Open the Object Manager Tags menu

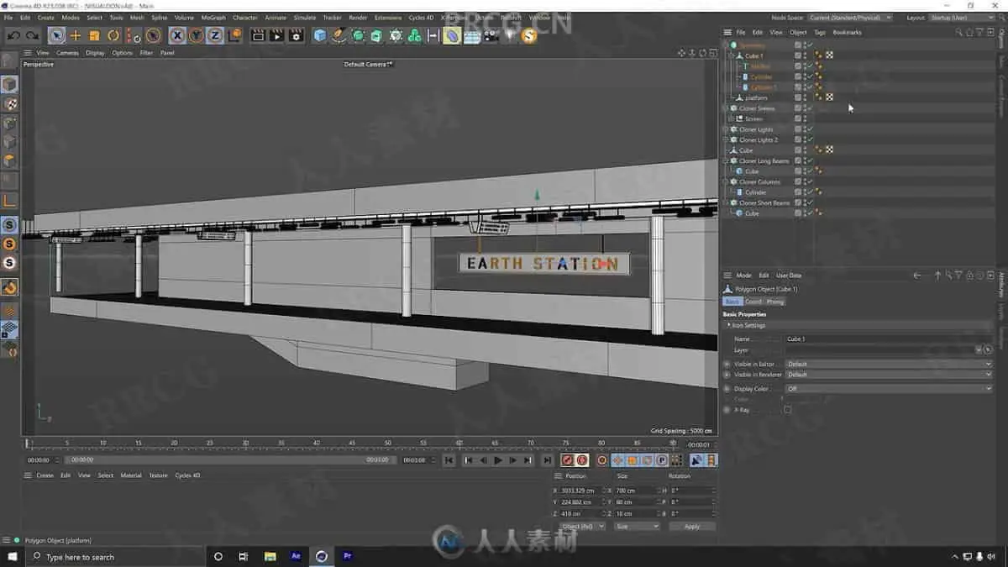820,32
